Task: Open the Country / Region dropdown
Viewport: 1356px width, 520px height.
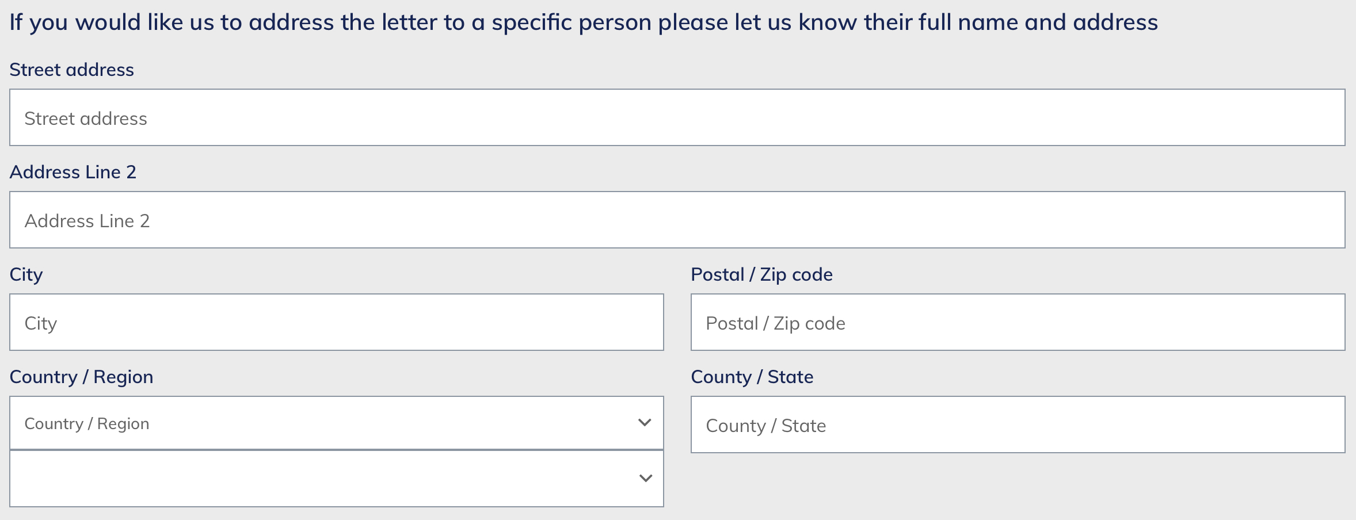Action: click(x=336, y=423)
